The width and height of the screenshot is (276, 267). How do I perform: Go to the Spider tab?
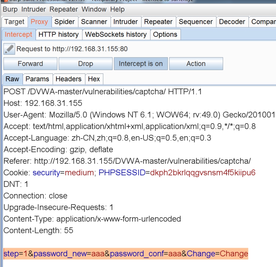point(65,22)
